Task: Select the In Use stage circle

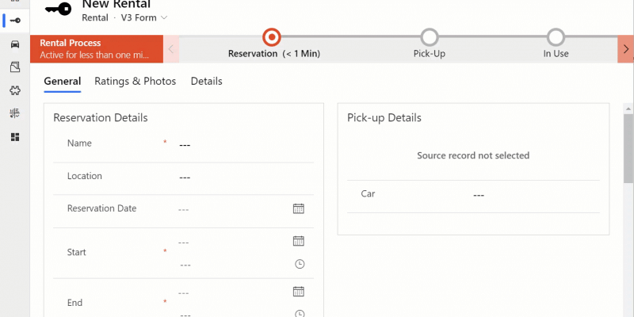Action: 556,37
